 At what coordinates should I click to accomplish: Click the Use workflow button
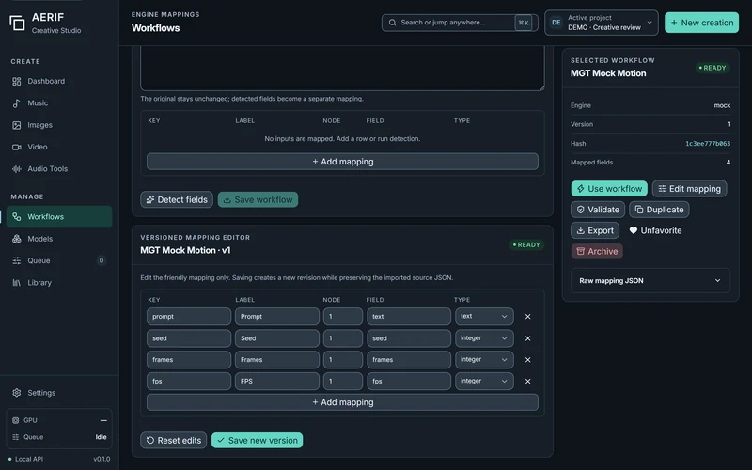pos(609,189)
